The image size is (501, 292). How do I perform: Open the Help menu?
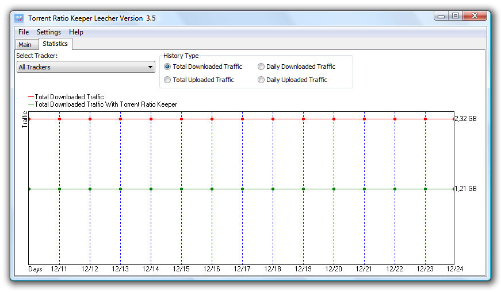click(76, 32)
